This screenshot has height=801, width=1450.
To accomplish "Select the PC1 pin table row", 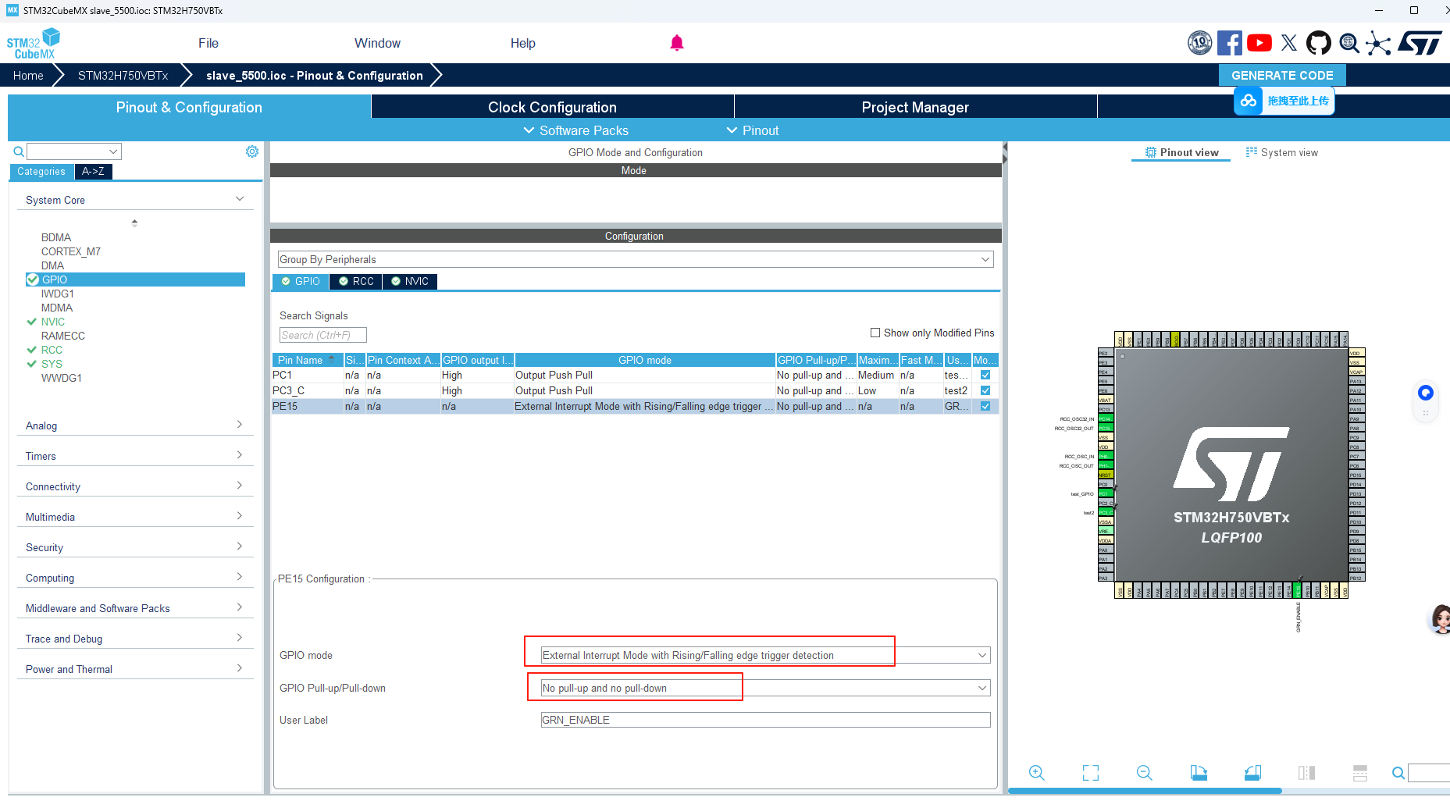I will click(635, 375).
